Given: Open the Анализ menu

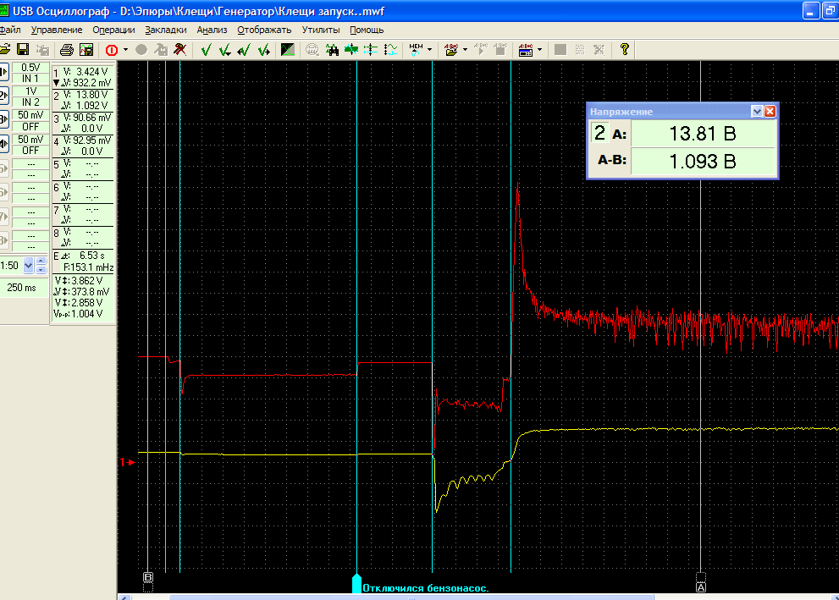Looking at the screenshot, I should pyautogui.click(x=212, y=30).
